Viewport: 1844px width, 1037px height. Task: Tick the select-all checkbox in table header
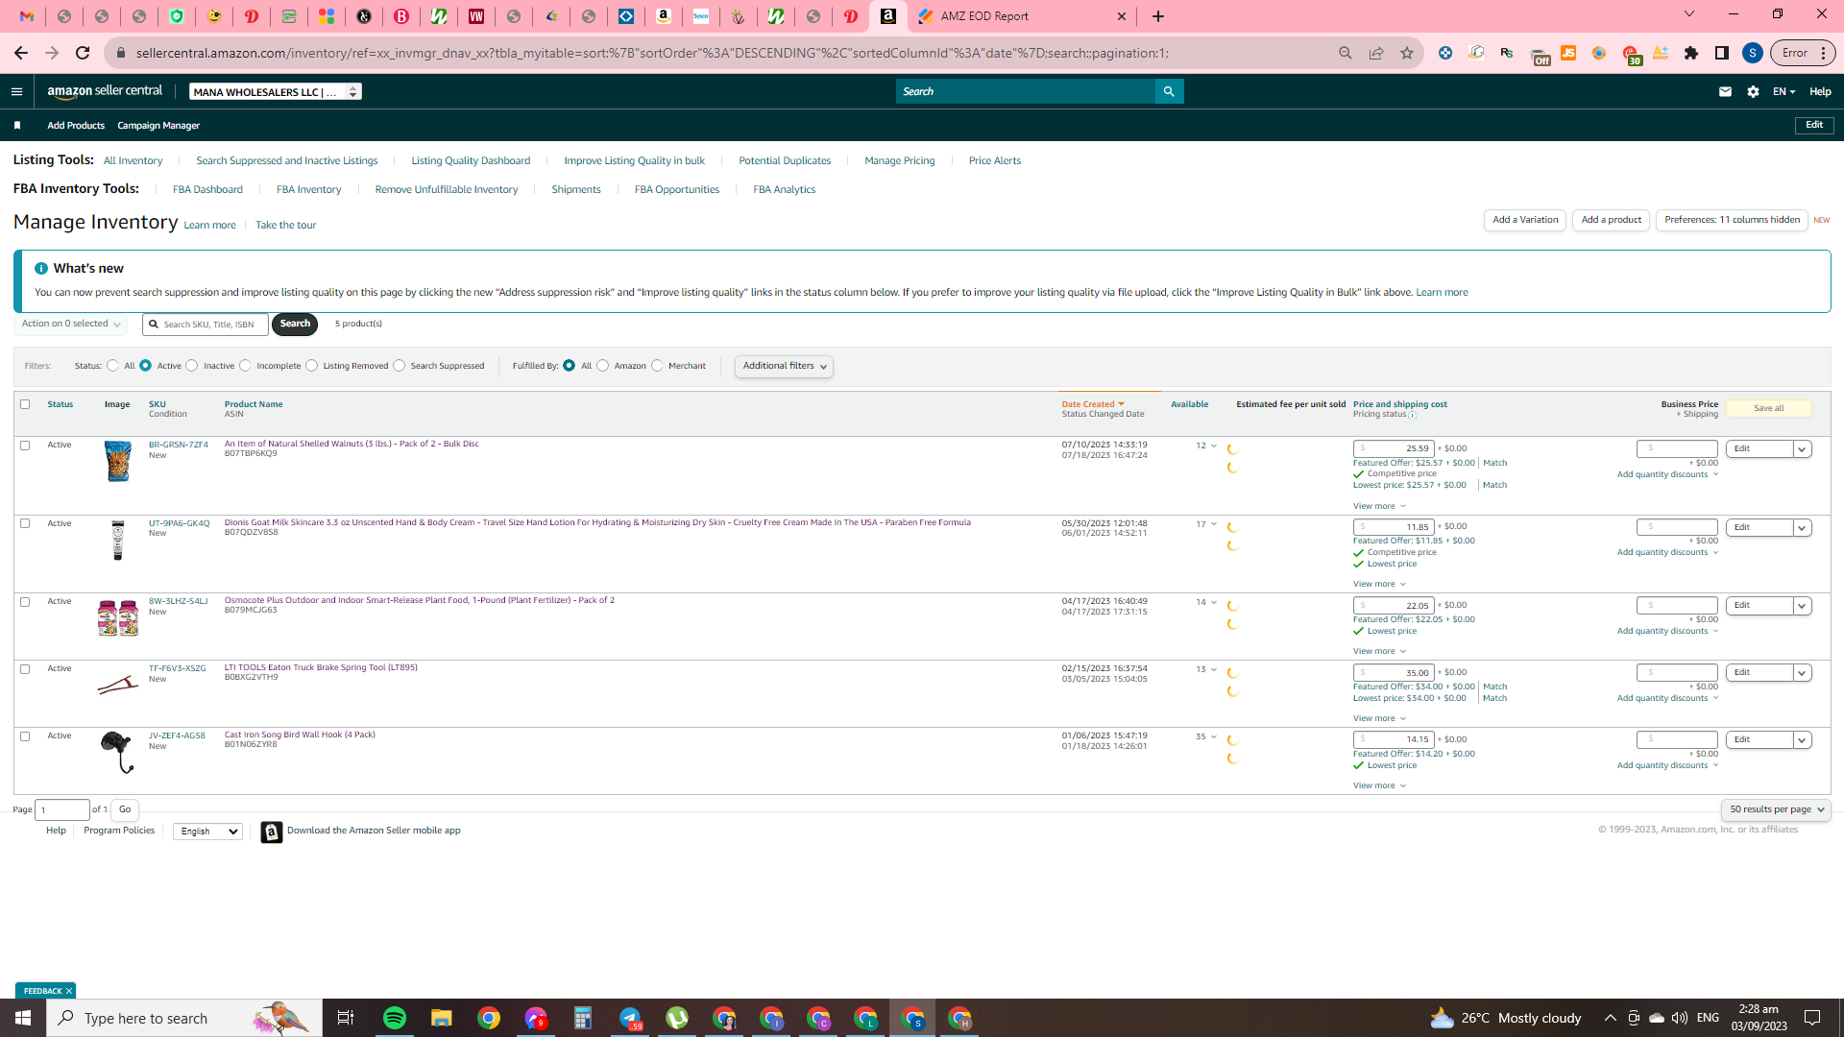(25, 404)
